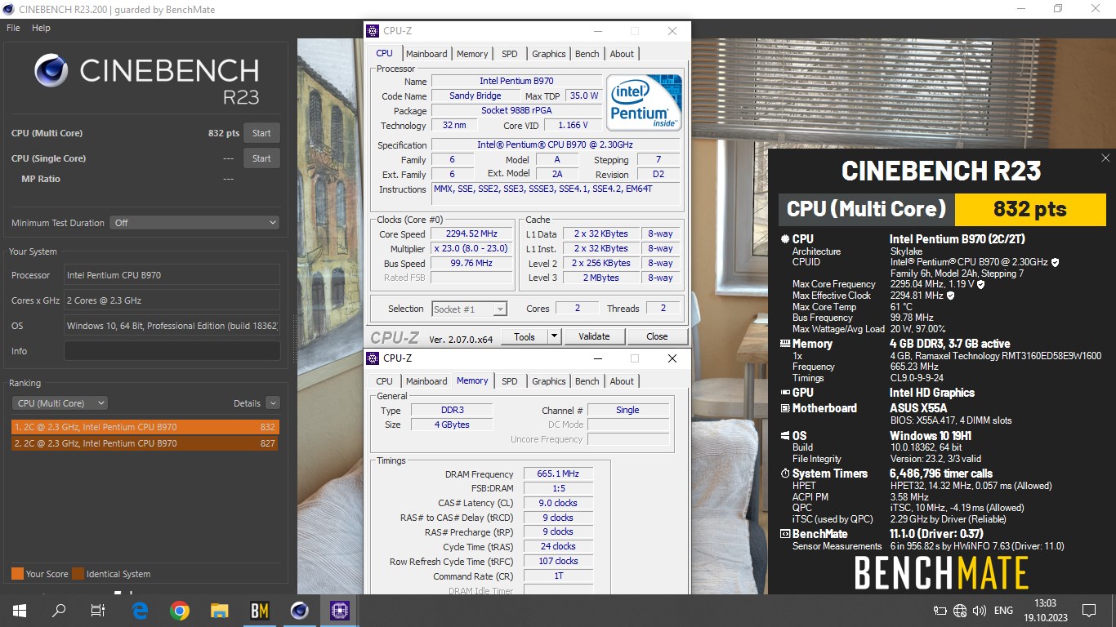Click CPU-Z icon in upper window title bar

point(373,31)
